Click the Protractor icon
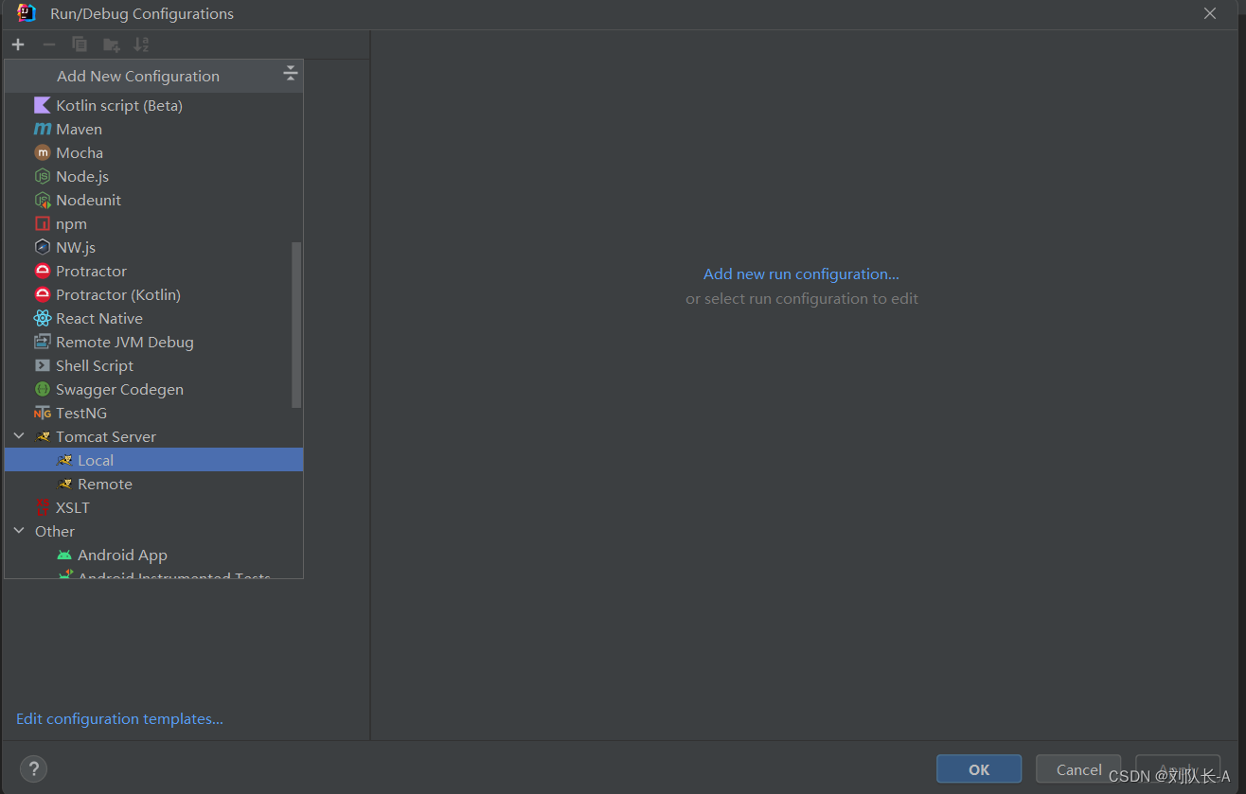Screen dimensions: 1246x794 pyautogui.click(x=42, y=271)
